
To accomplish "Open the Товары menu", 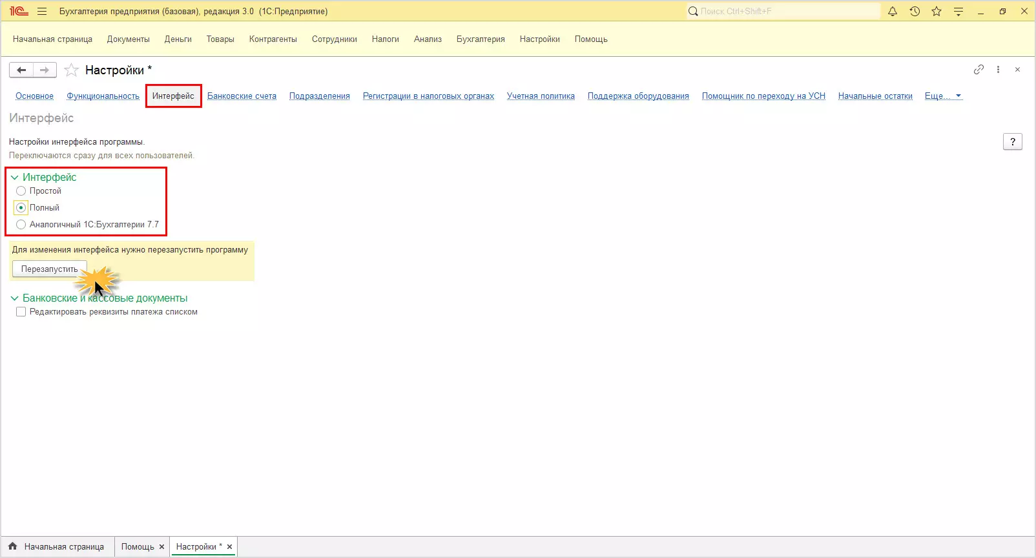I will (x=220, y=39).
